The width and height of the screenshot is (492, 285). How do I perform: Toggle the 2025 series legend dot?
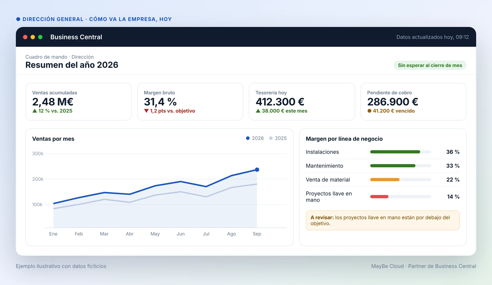coord(271,138)
